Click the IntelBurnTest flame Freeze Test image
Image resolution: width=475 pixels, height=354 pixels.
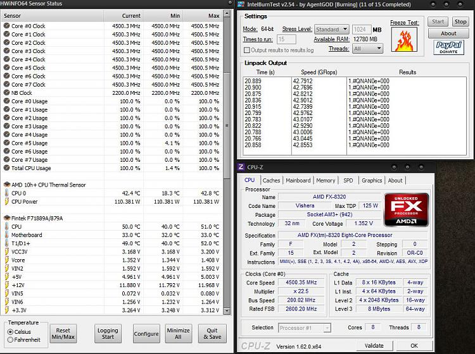coord(404,40)
